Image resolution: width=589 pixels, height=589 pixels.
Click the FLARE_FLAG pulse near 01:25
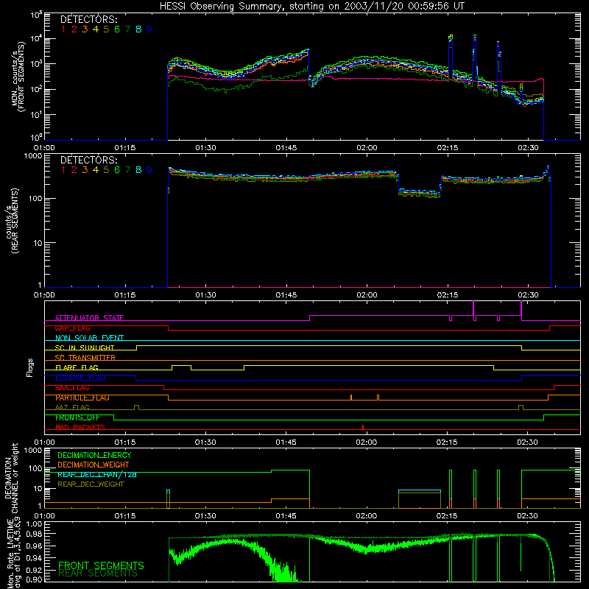tap(181, 367)
